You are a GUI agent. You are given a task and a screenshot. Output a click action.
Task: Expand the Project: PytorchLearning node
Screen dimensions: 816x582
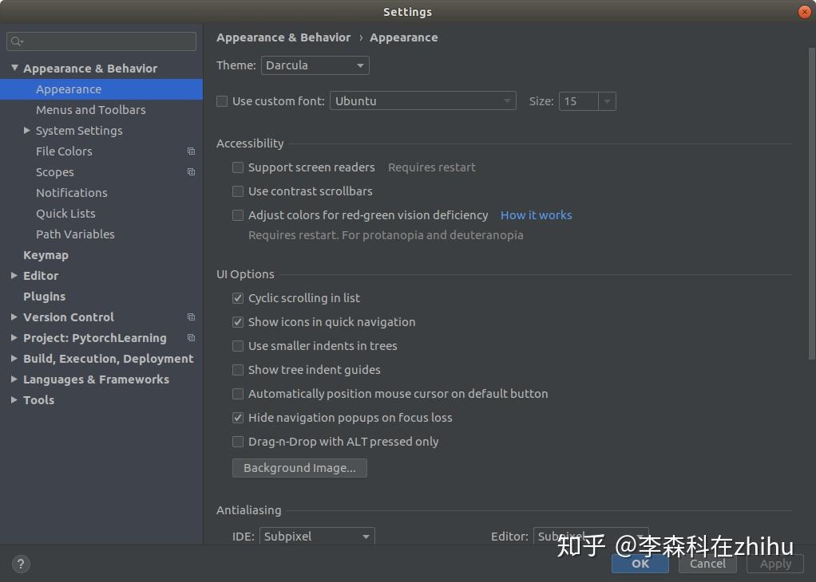click(14, 338)
